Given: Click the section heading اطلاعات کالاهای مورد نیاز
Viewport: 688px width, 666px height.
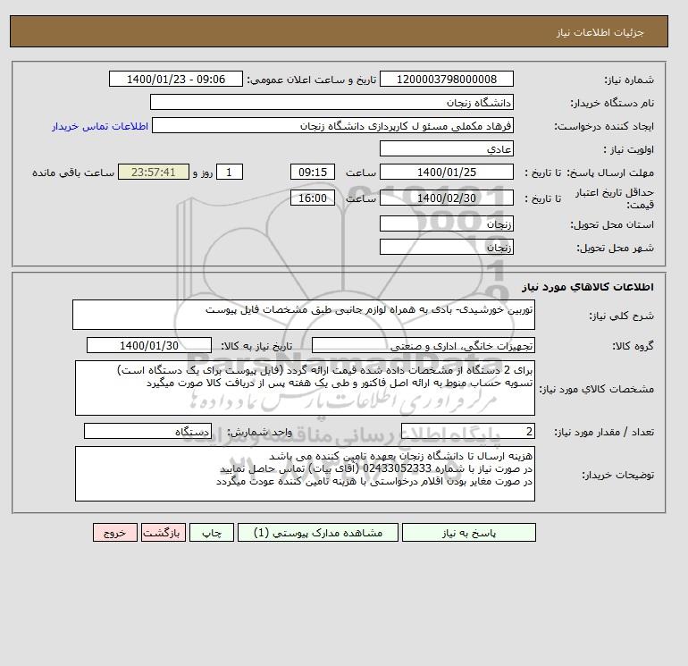Looking at the screenshot, I should (588, 287).
